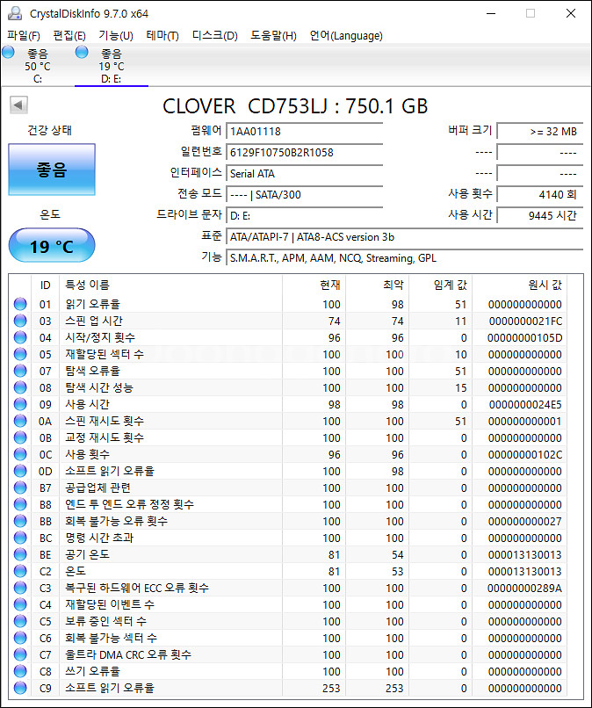This screenshot has width=592, height=708.
Task: Click status circle icon for ID C5 보류 중인 섹터 수
Action: pyautogui.click(x=20, y=621)
